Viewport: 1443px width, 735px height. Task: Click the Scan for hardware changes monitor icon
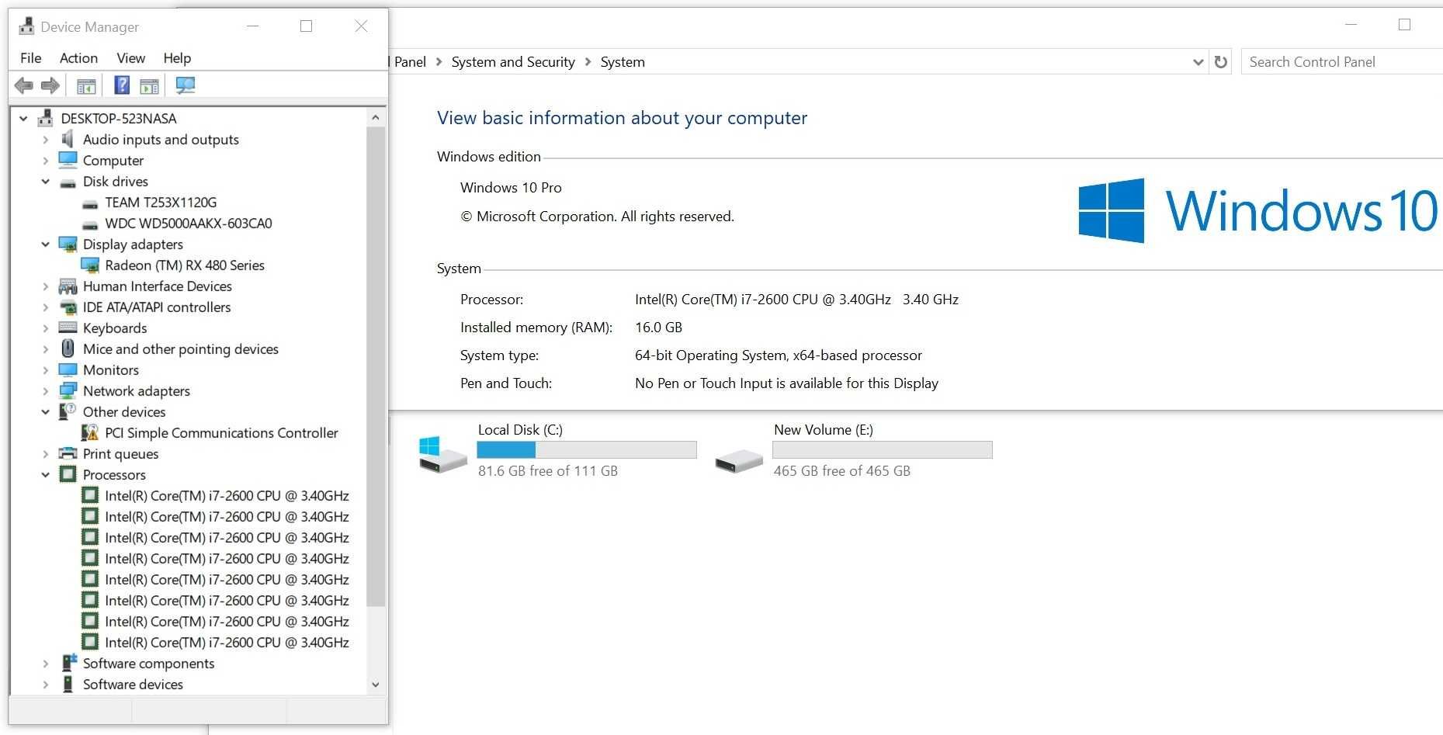pos(186,85)
